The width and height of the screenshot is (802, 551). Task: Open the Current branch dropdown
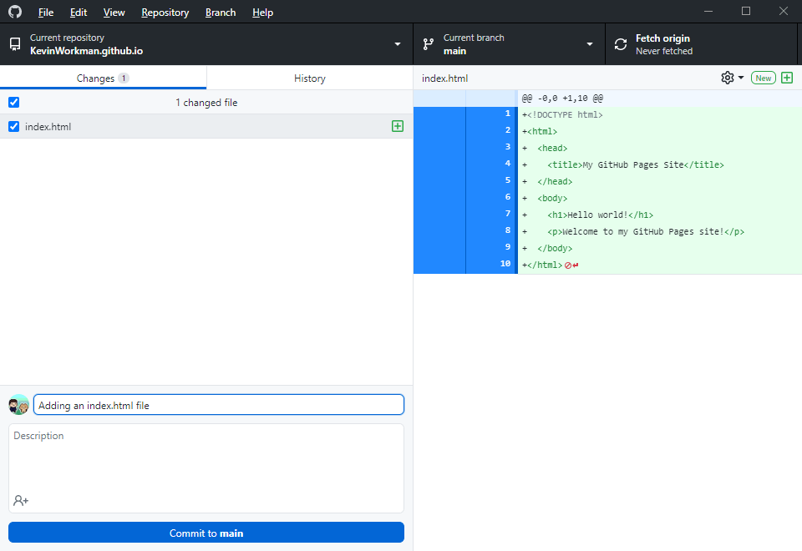point(589,43)
